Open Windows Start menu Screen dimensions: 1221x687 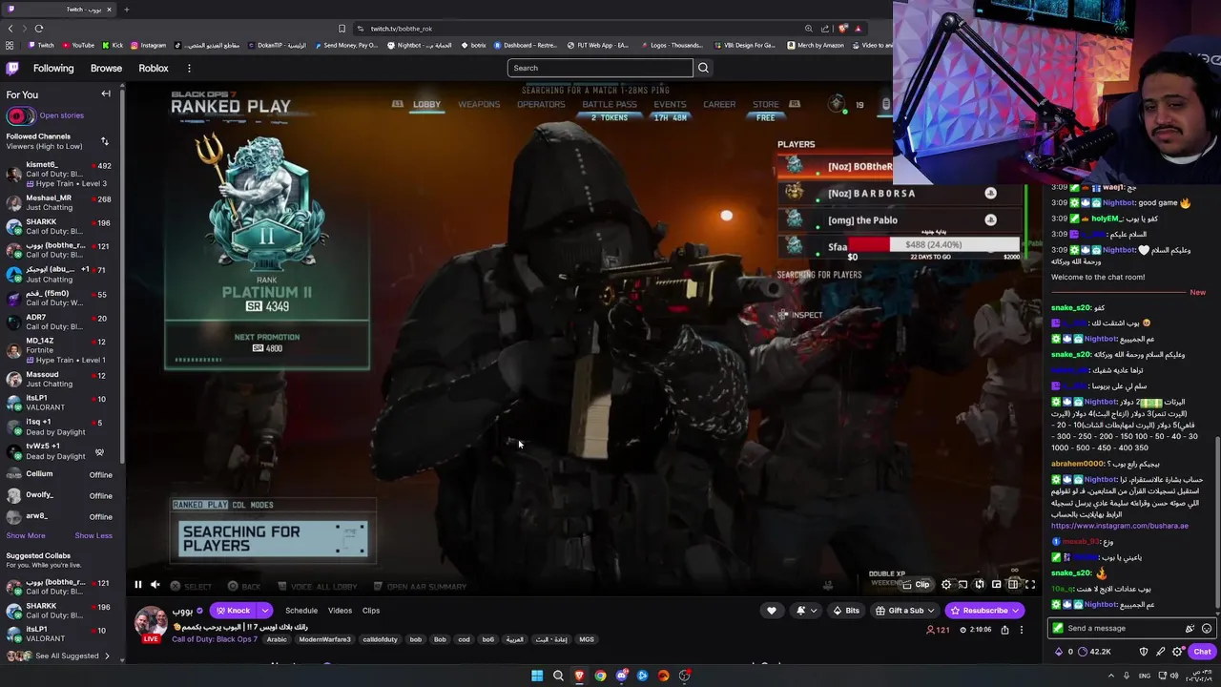point(537,676)
